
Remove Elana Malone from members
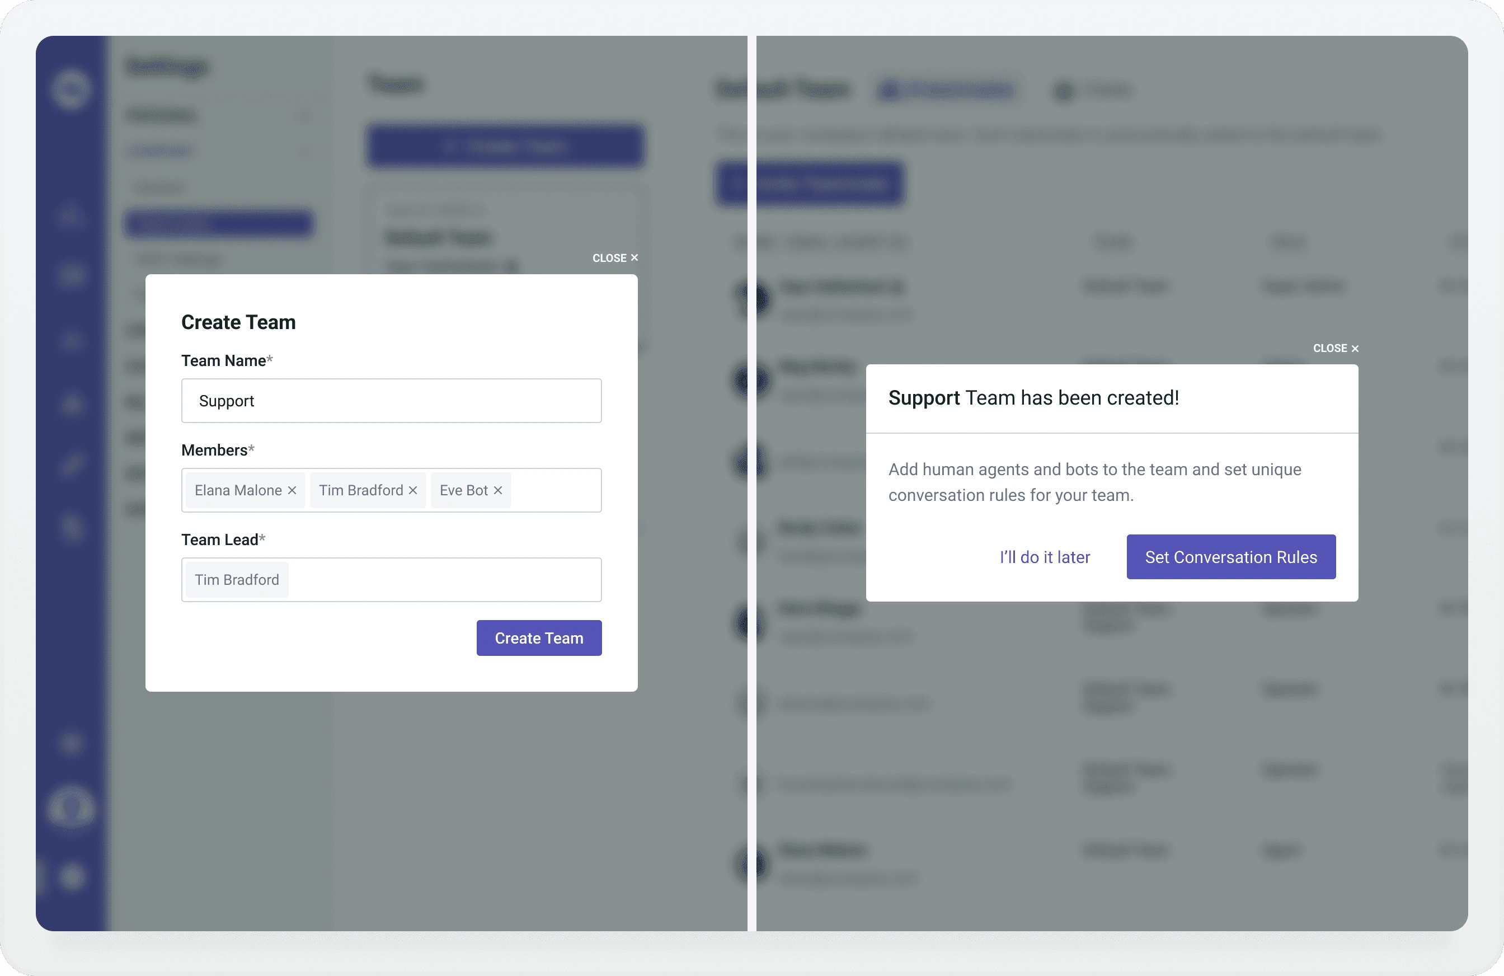[292, 491]
